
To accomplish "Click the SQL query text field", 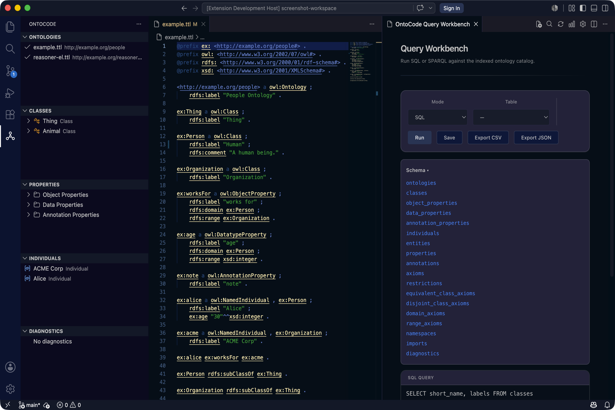I will [495, 393].
